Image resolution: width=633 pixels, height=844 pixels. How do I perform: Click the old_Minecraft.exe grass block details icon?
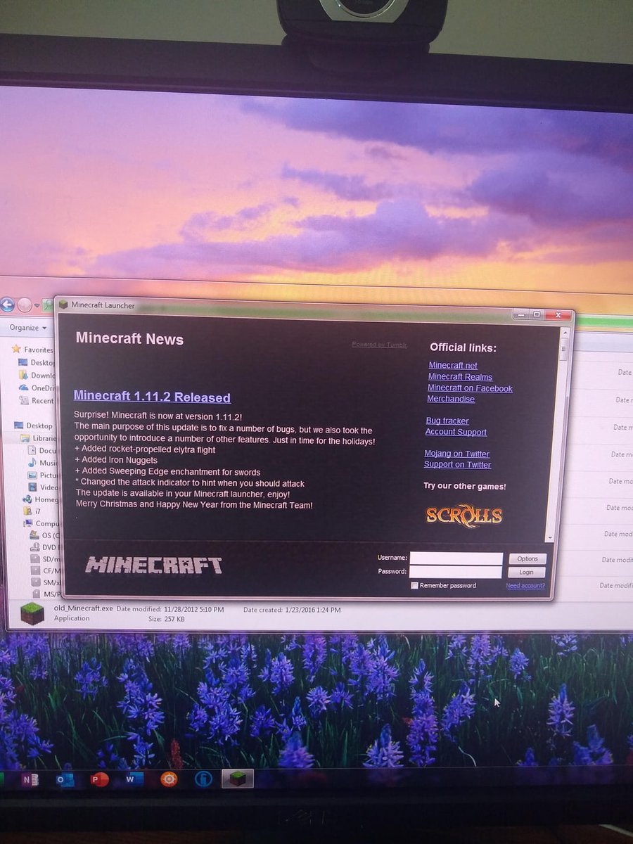[x=32, y=613]
